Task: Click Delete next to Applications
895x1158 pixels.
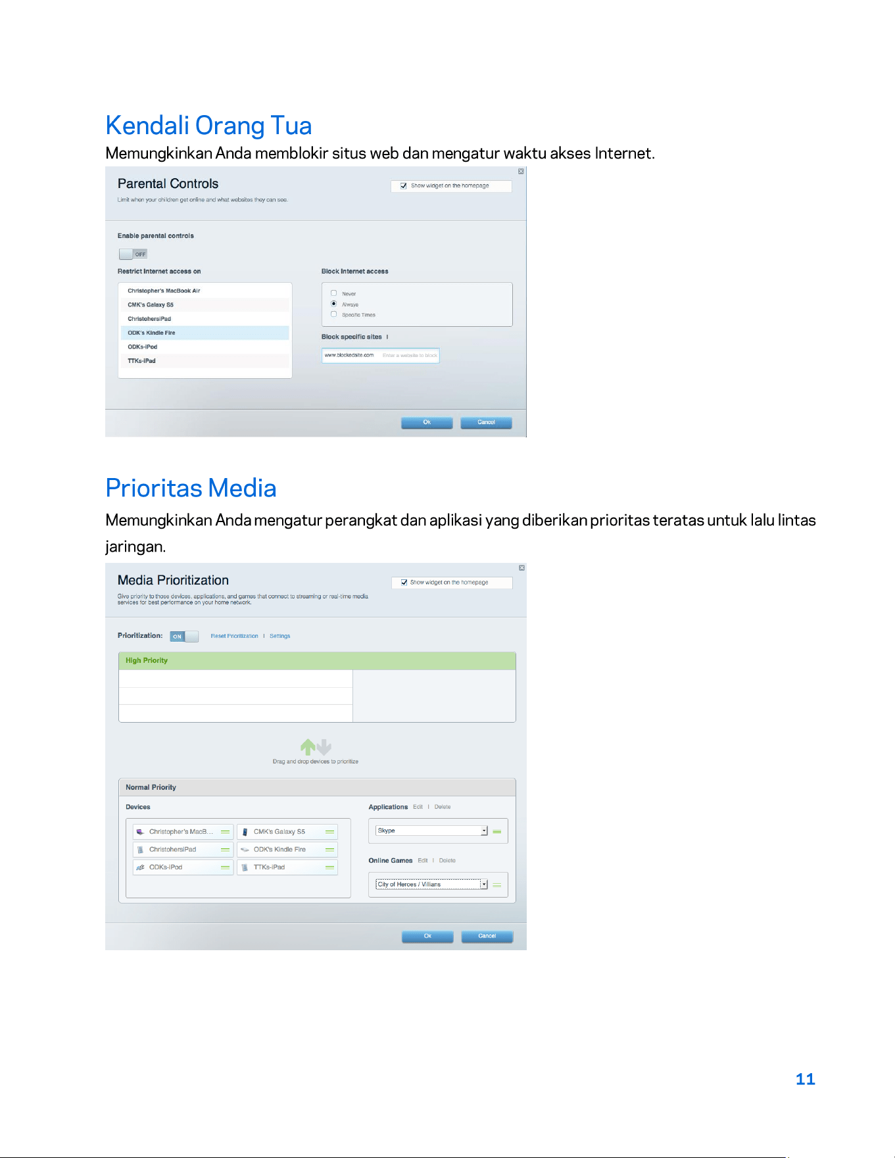Action: [443, 807]
